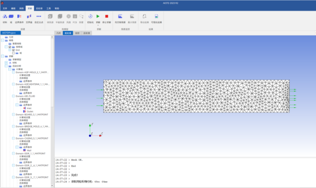Collapse the 网格 tree node
This screenshot has width=316, height=188.
pos(2,40)
